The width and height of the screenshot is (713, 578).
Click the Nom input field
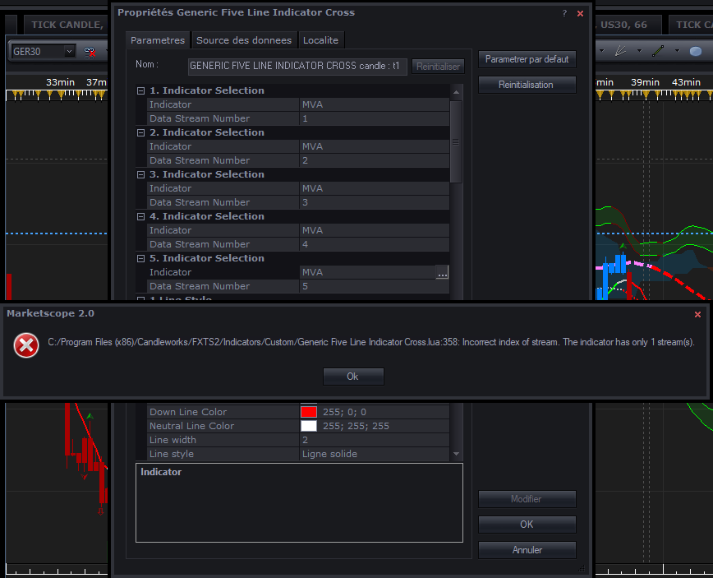[x=297, y=67]
